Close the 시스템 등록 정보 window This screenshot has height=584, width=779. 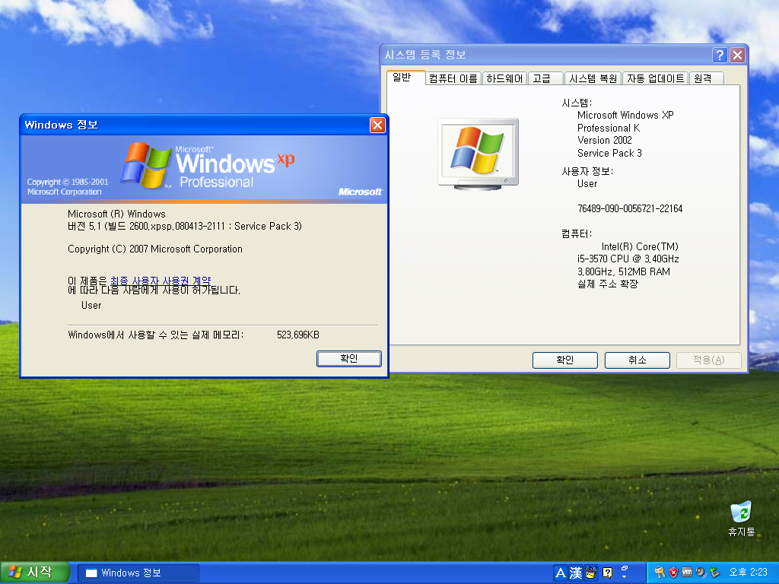[737, 55]
